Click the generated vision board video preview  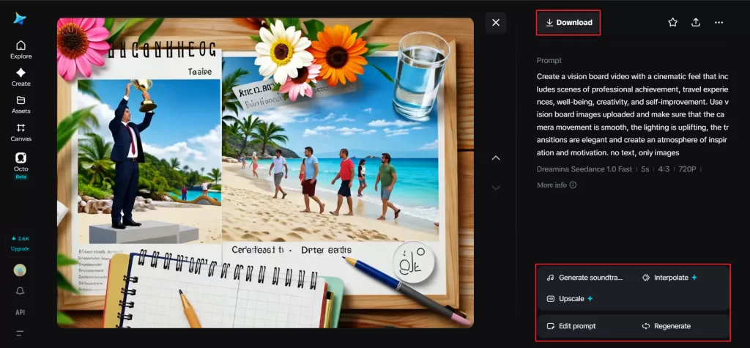[x=265, y=173]
